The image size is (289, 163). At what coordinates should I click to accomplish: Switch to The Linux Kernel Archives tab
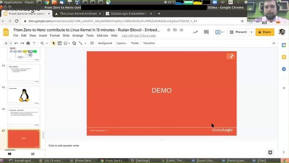click(78, 14)
